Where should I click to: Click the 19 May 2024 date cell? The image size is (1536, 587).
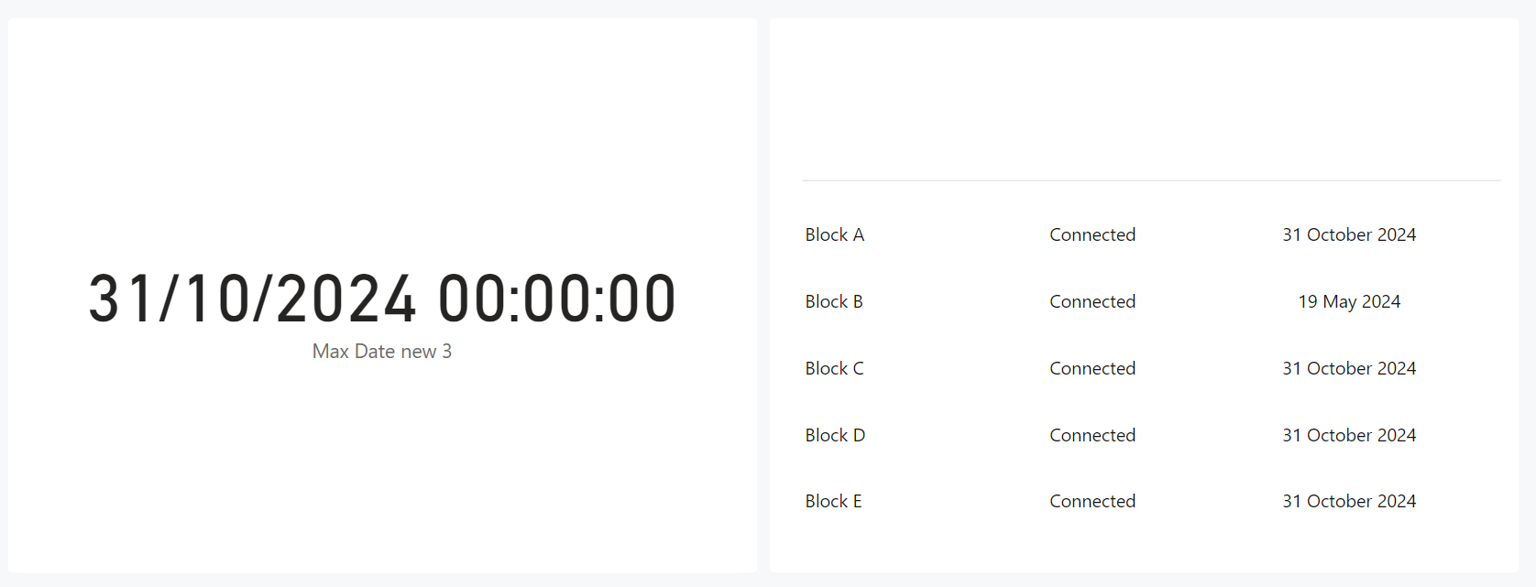(1349, 301)
